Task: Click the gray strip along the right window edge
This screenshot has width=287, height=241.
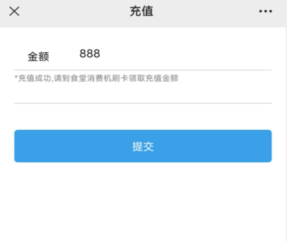Action: coord(286,134)
